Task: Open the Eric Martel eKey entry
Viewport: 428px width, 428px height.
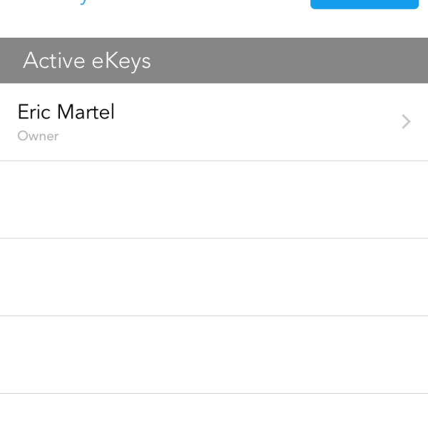Action: point(214,122)
